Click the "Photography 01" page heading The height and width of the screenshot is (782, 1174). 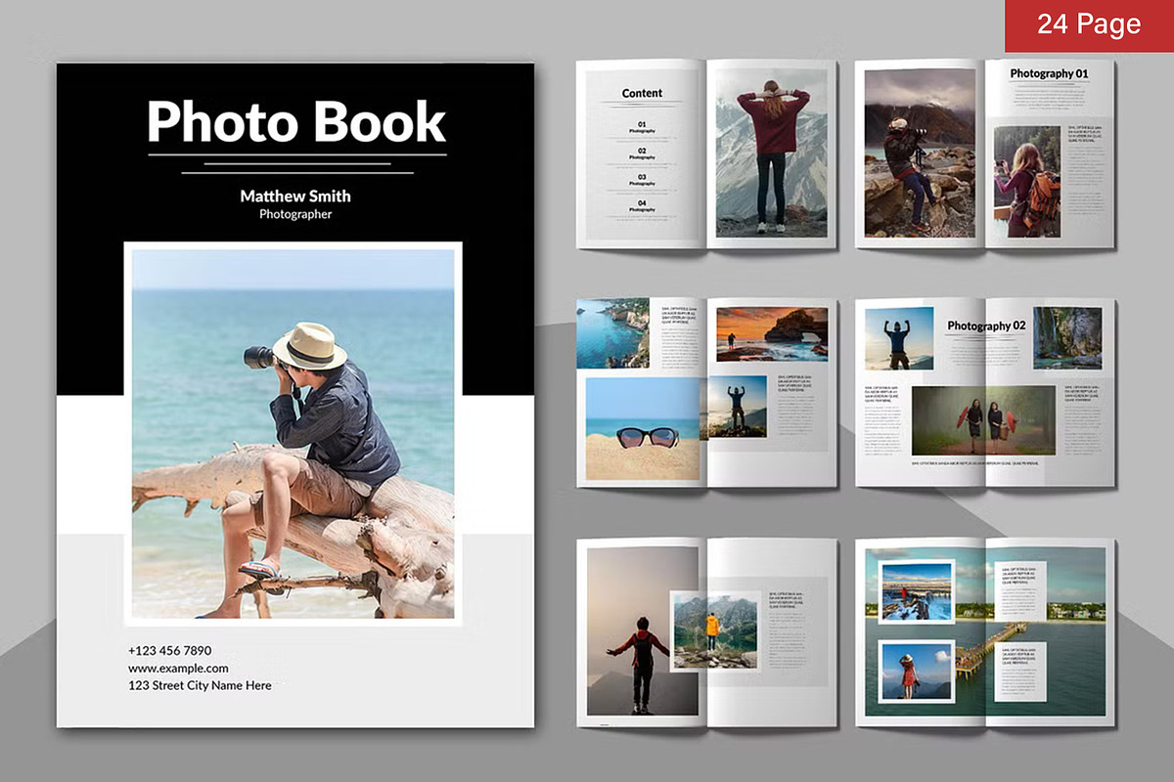[x=1049, y=73]
